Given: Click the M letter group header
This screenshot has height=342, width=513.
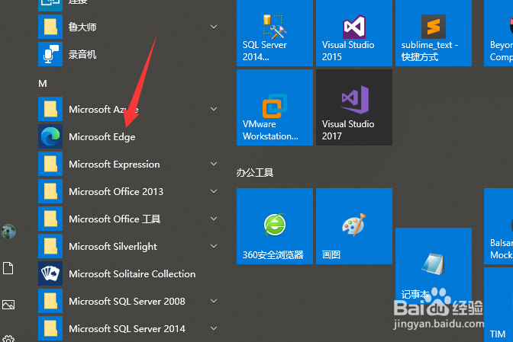Looking at the screenshot, I should click(43, 84).
